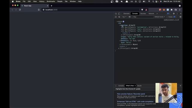Click the red extension icon in toolbar
This screenshot has width=192, height=108.
click(x=160, y=10)
